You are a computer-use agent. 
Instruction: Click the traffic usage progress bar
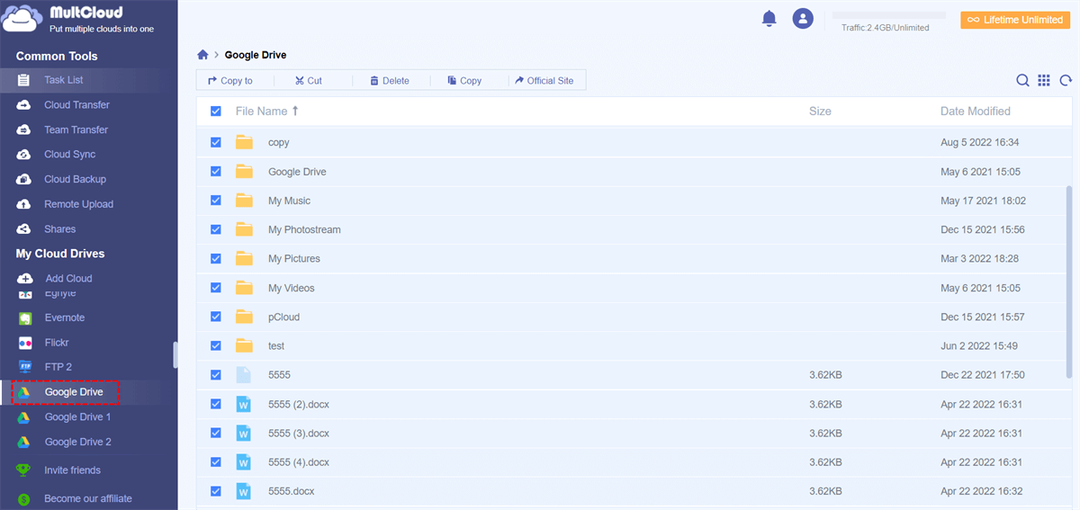(x=888, y=15)
